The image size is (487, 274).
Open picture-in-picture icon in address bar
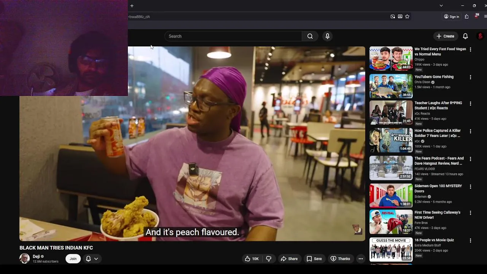(393, 16)
